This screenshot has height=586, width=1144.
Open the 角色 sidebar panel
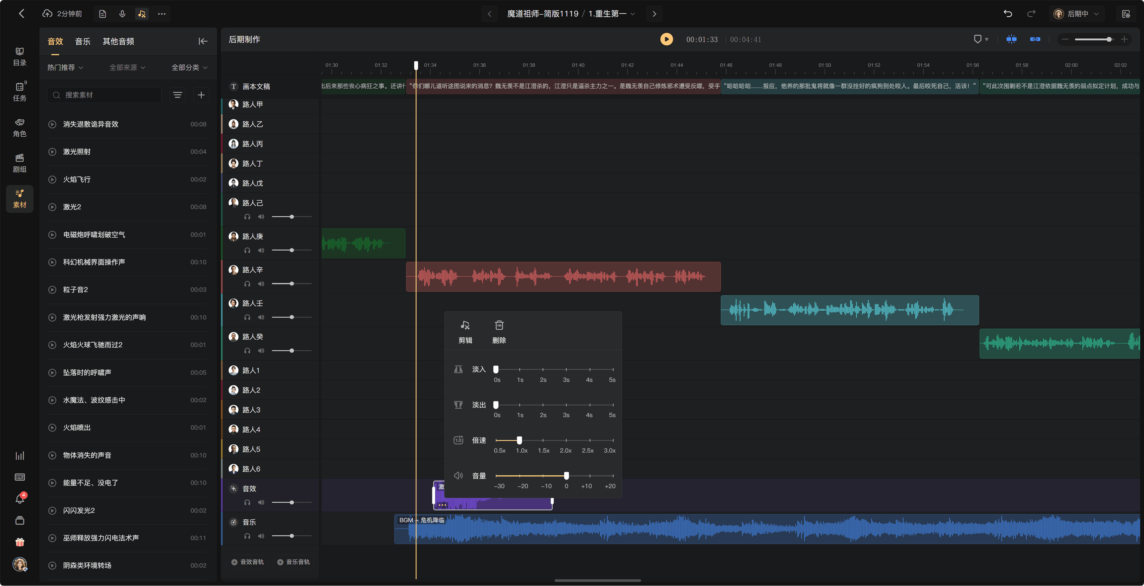click(20, 127)
